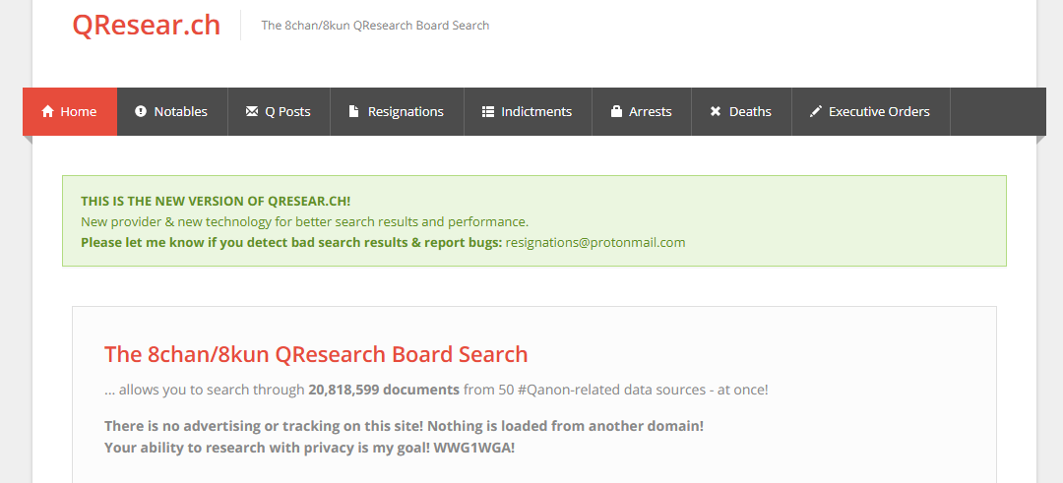Click the list icon beside Indictments

click(488, 112)
